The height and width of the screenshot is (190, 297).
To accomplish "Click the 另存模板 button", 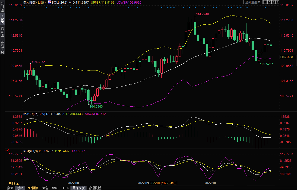I will pyautogui.click(x=78, y=188).
